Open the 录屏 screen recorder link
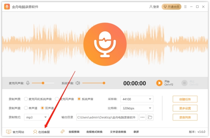Viewport: 210px width, 138px height. point(136,132)
